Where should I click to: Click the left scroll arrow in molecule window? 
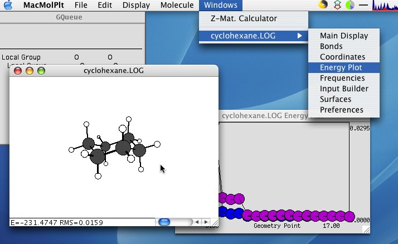pos(196,222)
